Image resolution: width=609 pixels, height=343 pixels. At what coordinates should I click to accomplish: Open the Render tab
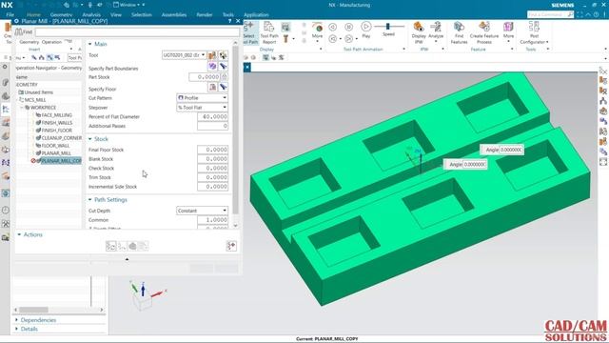[205, 14]
